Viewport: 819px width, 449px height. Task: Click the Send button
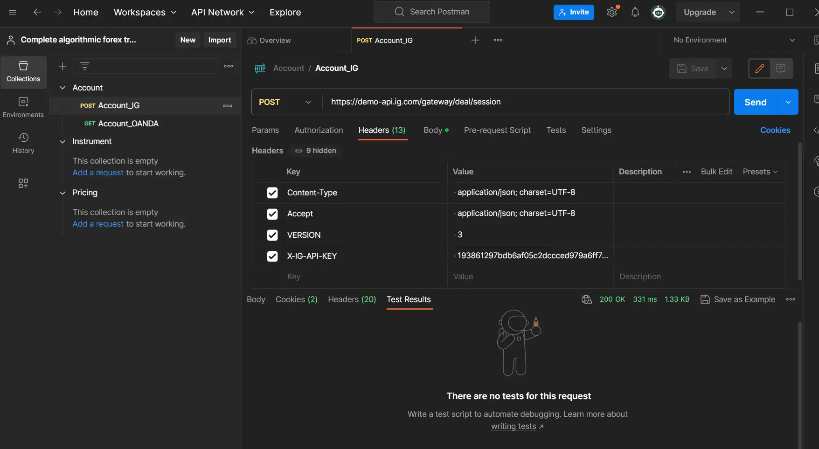point(756,102)
